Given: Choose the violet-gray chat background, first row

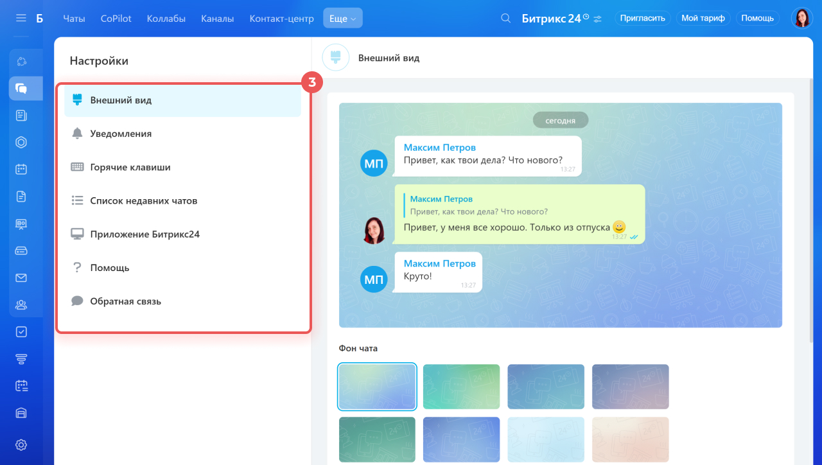Looking at the screenshot, I should 630,387.
